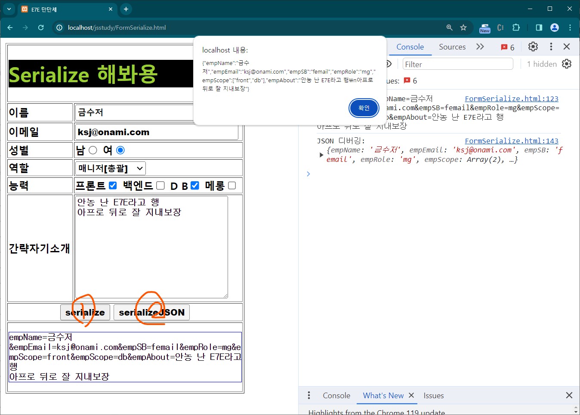The width and height of the screenshot is (580, 415).
Task: Open the extension icon labeled New
Action: [485, 28]
